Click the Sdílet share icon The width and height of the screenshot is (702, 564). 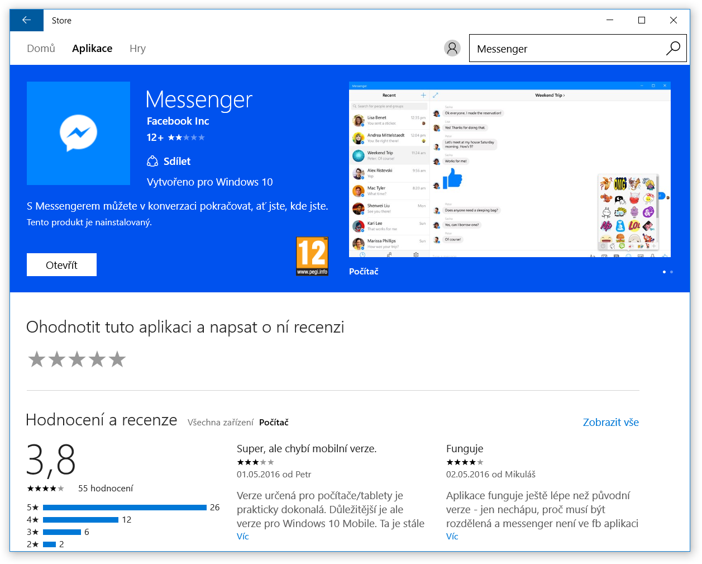coord(152,161)
